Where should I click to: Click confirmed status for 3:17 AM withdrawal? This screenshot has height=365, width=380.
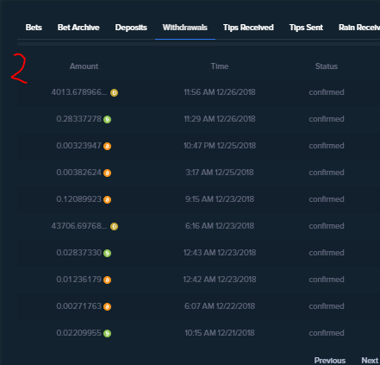pos(327,173)
